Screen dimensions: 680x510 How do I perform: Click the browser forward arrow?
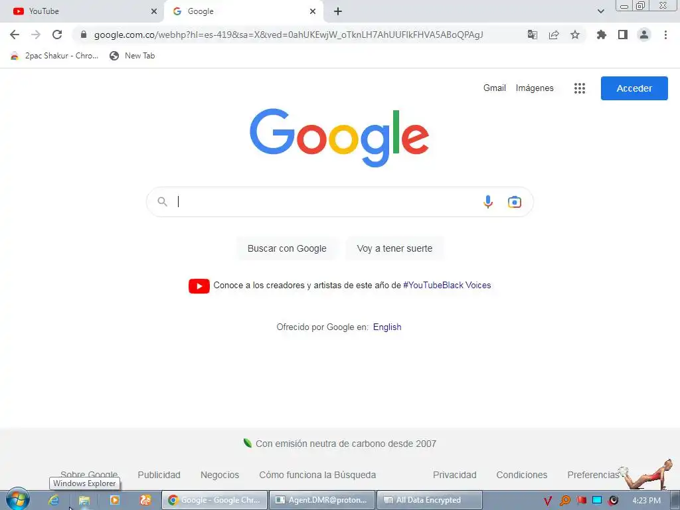coord(36,35)
